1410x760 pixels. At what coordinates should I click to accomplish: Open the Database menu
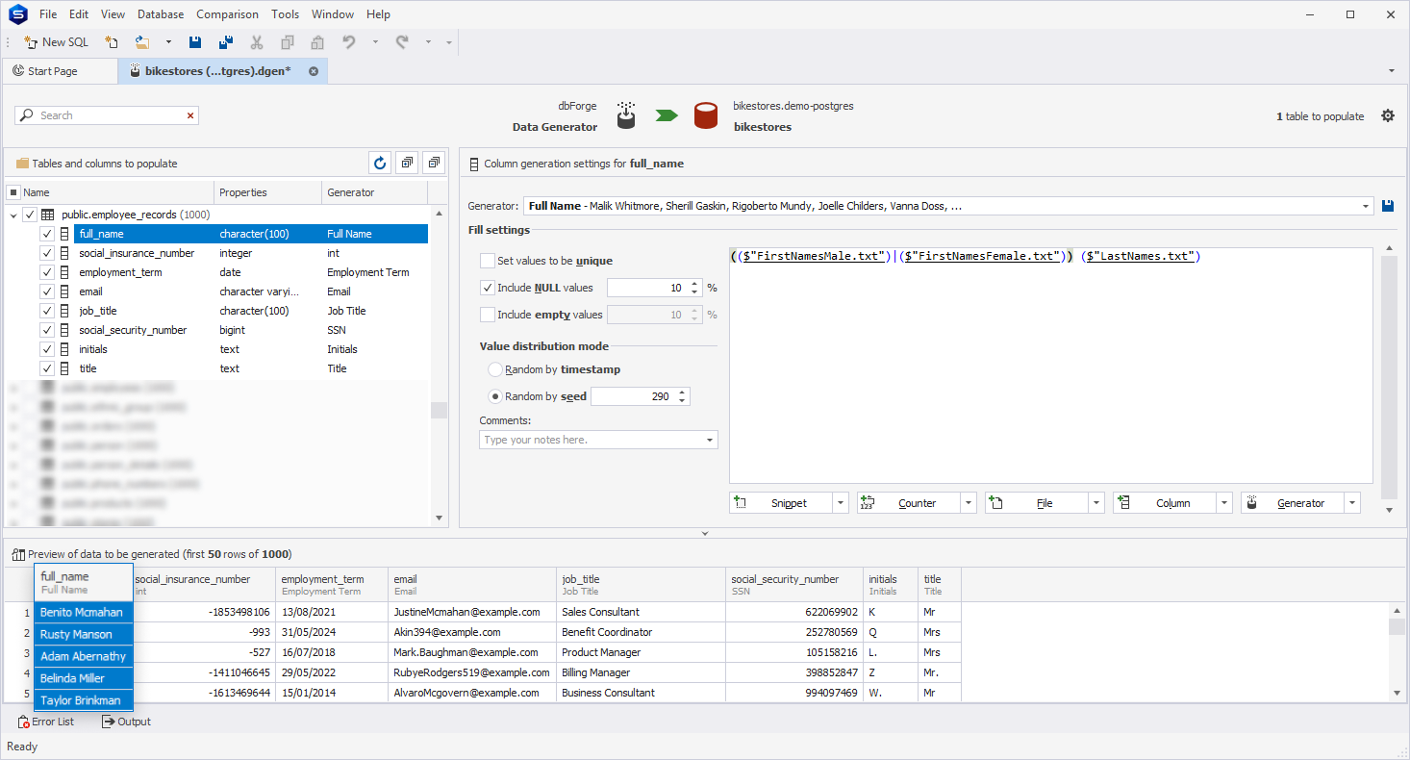161,14
